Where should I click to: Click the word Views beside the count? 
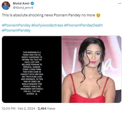(x=51, y=108)
